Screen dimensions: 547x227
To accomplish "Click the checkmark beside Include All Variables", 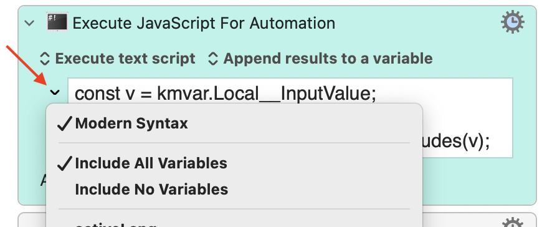I will click(65, 163).
